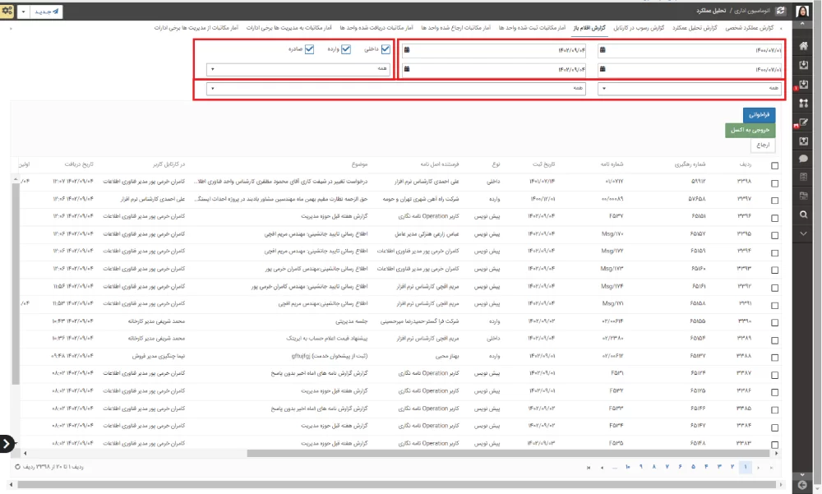Open the calendar icon beside the first date field
Viewport: 822px width, 494px height.
[603, 48]
